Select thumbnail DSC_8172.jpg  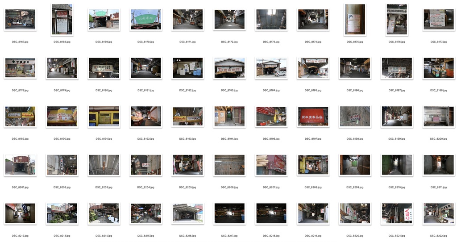click(229, 20)
